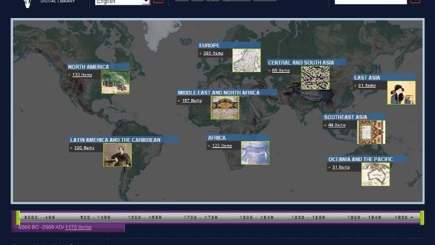Image resolution: width=435 pixels, height=245 pixels.
Task: Click the World Digital Library logo
Action: [27, 3]
